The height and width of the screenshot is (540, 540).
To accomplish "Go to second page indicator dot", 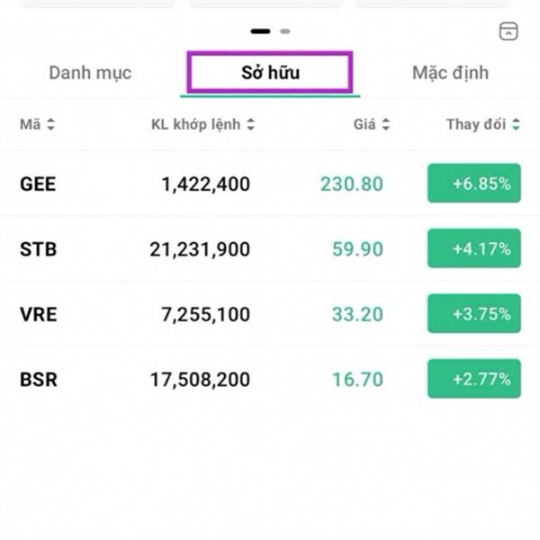I will pyautogui.click(x=285, y=31).
